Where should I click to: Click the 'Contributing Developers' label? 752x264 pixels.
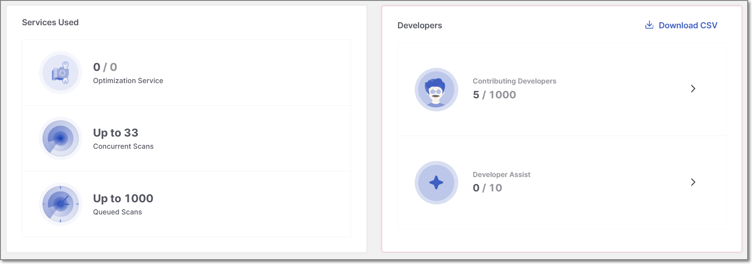[x=514, y=81]
